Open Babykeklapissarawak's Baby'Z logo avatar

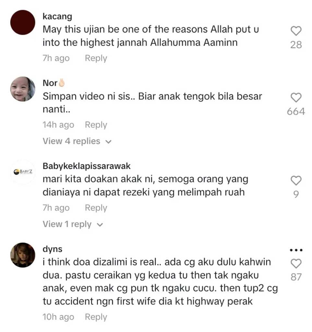[x=23, y=172]
